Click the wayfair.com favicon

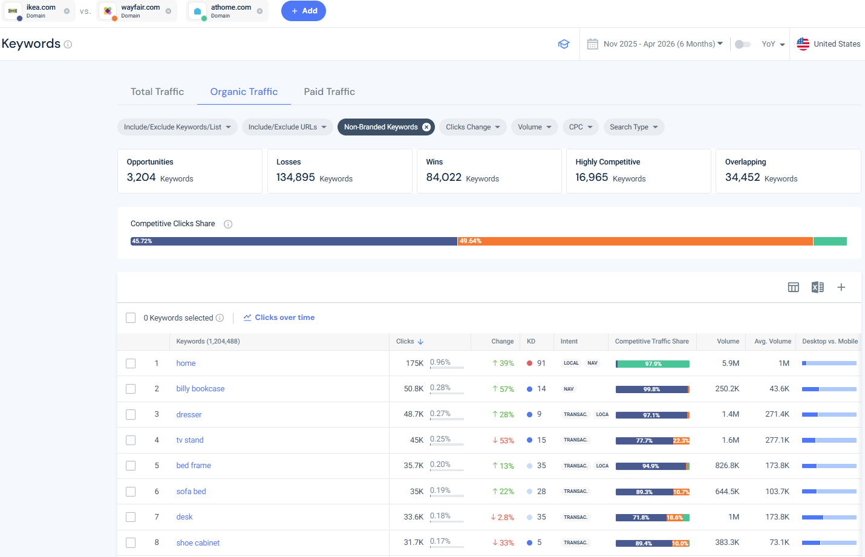(x=108, y=11)
